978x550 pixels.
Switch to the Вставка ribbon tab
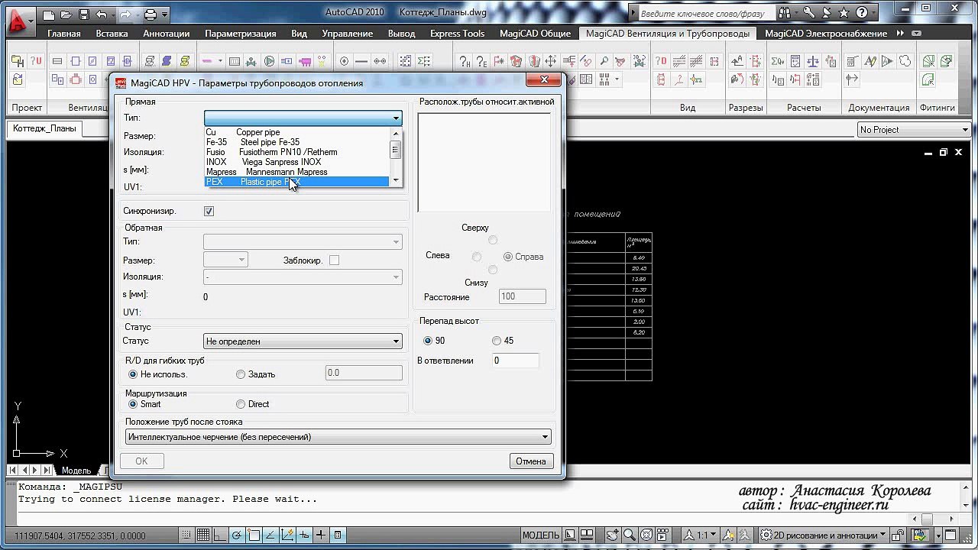[112, 34]
